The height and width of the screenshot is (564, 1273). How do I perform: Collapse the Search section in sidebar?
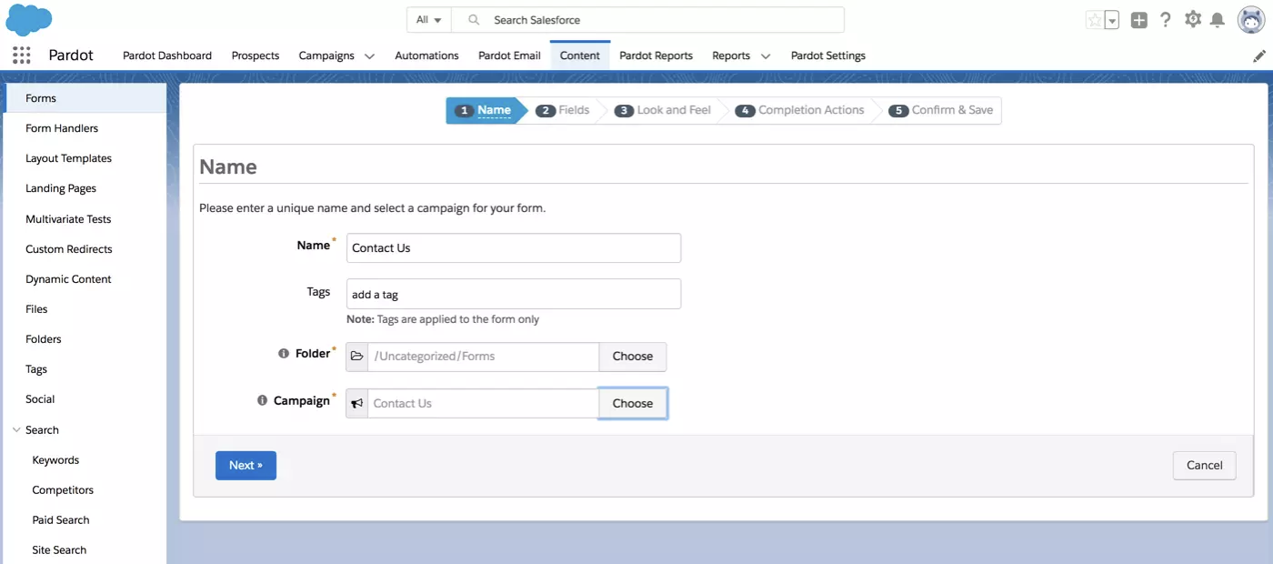(16, 430)
